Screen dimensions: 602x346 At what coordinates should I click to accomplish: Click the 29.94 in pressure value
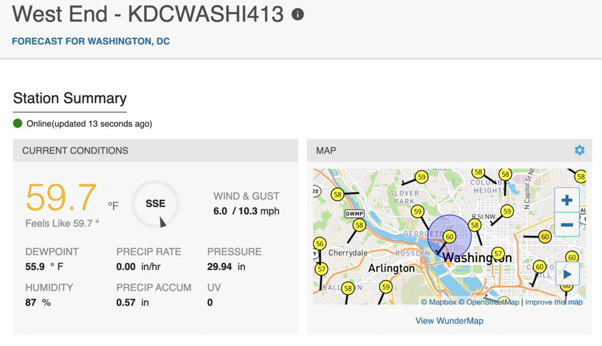[226, 267]
